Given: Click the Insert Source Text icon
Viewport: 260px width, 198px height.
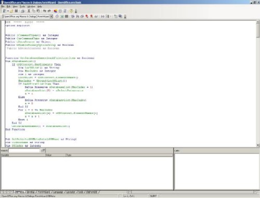Looking at the screenshot, I should 115,17.
